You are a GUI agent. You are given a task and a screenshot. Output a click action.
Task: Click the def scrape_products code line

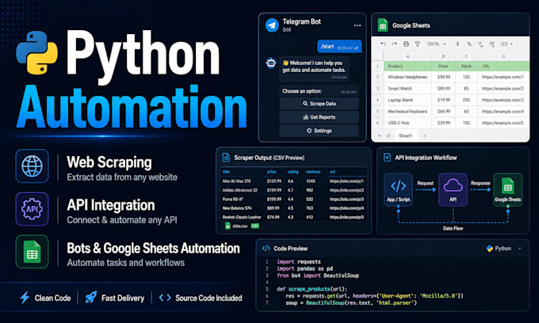(x=312, y=289)
